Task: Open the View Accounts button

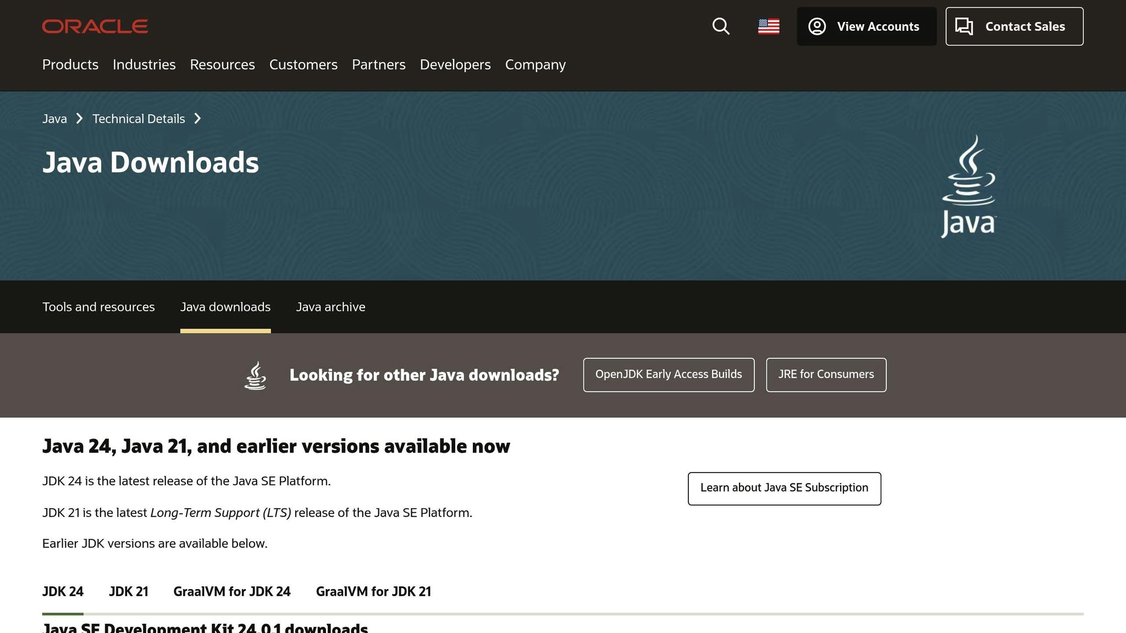Action: coord(866,26)
